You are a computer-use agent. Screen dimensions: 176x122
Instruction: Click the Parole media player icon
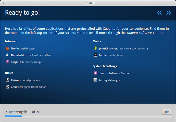pos(95,55)
